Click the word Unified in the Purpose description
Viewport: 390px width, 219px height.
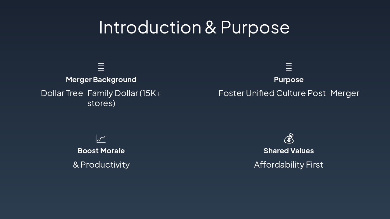[x=260, y=93]
